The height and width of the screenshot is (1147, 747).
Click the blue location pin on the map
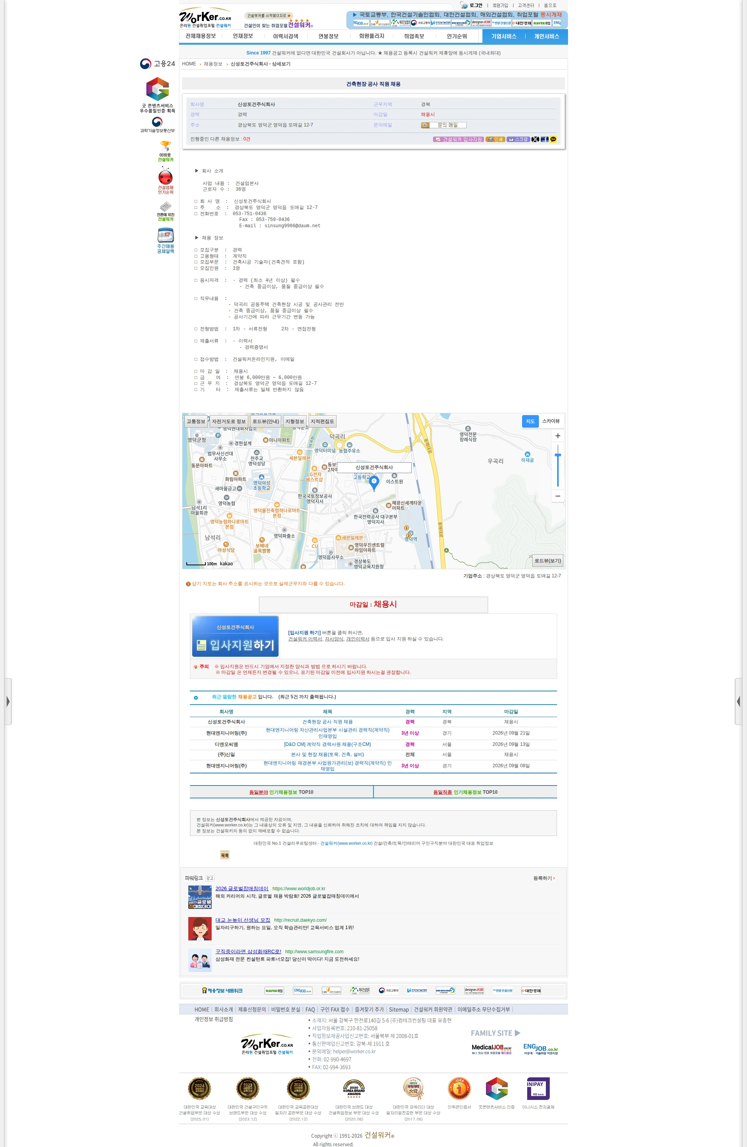click(x=373, y=483)
